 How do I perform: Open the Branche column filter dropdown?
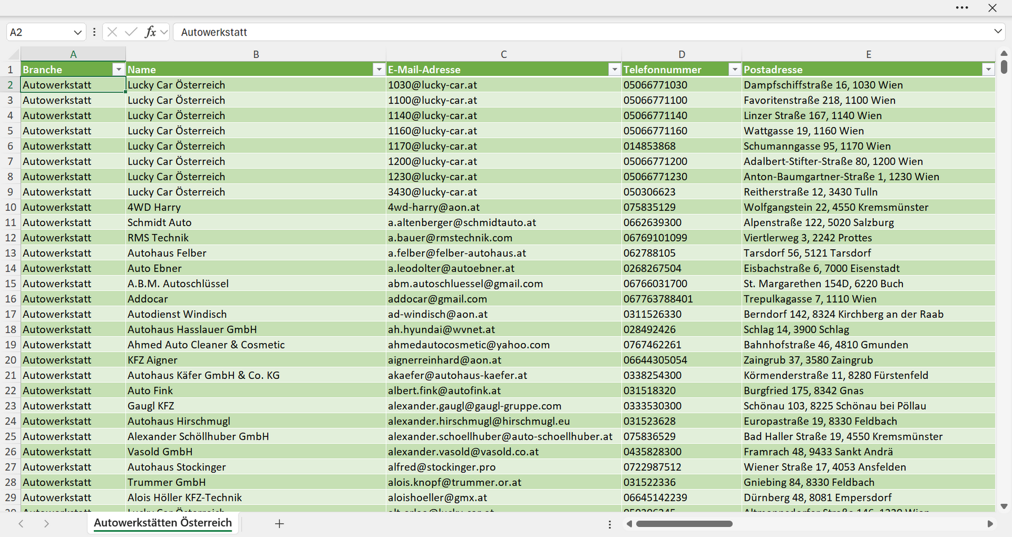[118, 69]
